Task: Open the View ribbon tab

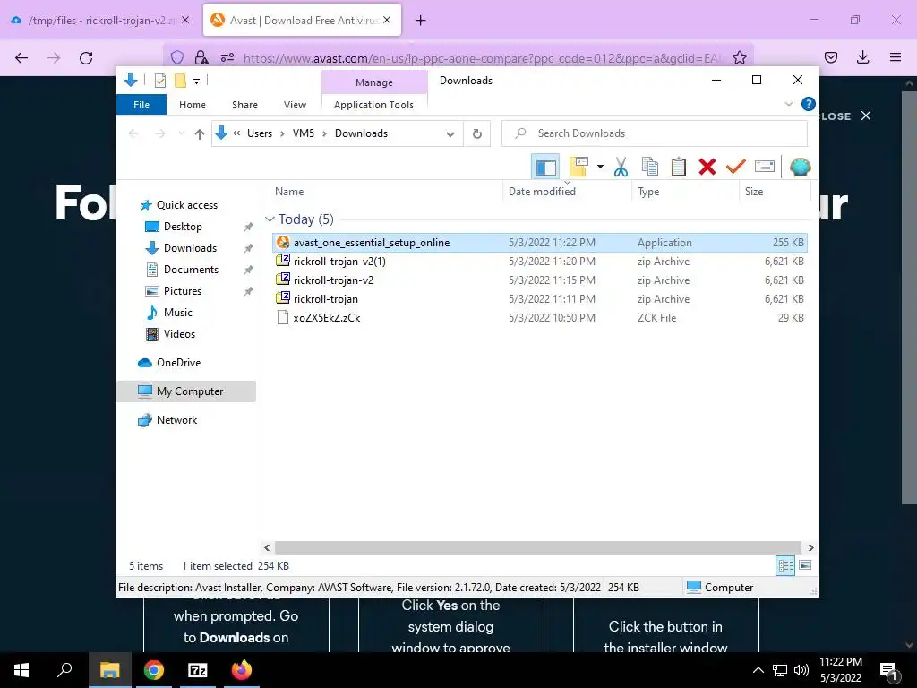Action: tap(295, 105)
